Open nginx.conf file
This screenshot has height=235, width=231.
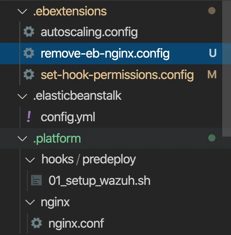click(76, 223)
